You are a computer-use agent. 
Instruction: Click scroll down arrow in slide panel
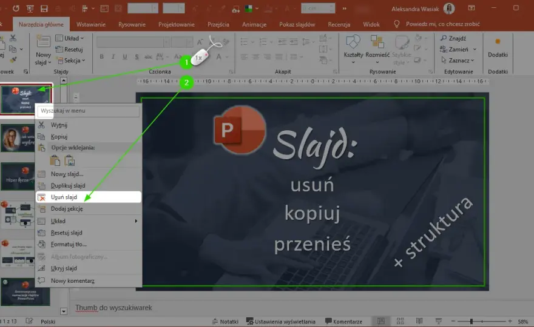[63, 311]
